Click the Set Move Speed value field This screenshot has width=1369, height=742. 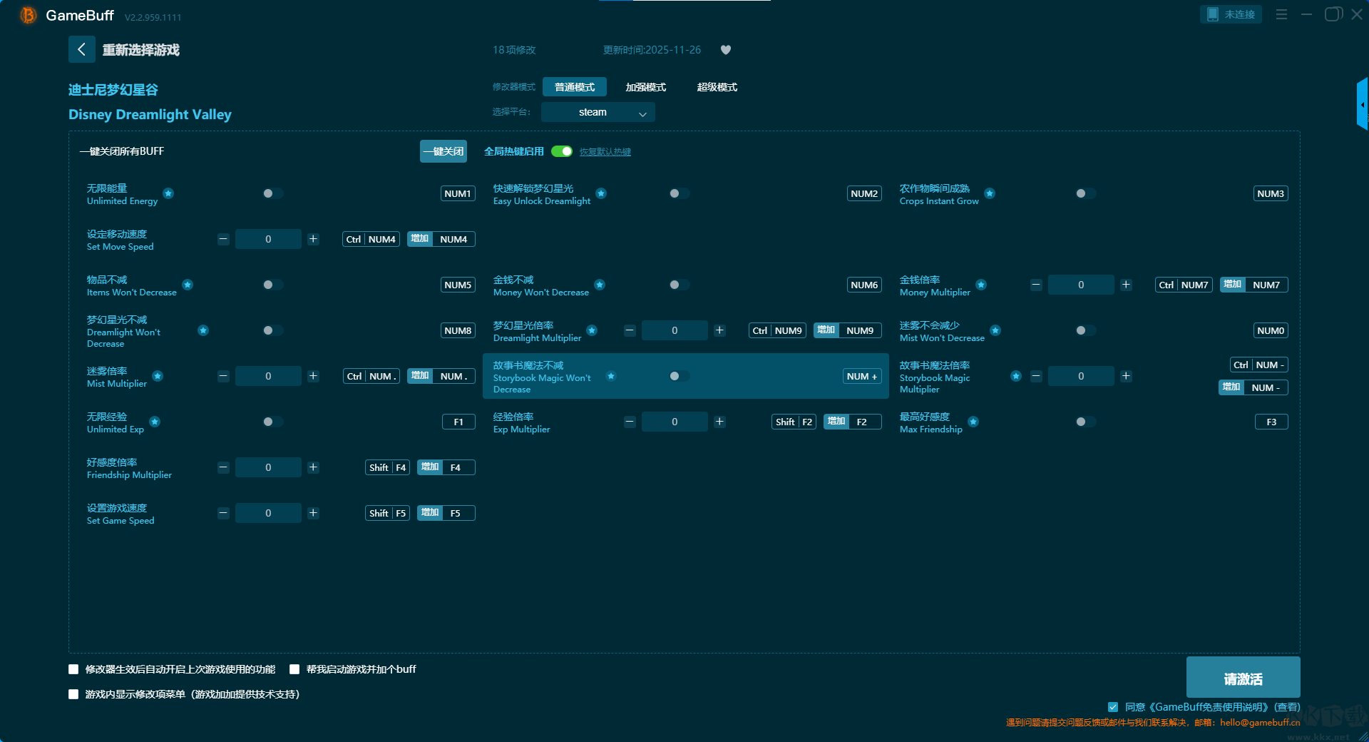[x=268, y=239]
